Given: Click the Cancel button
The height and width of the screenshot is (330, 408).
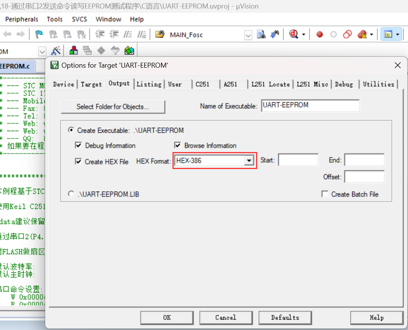Looking at the screenshot, I should pos(226,318).
